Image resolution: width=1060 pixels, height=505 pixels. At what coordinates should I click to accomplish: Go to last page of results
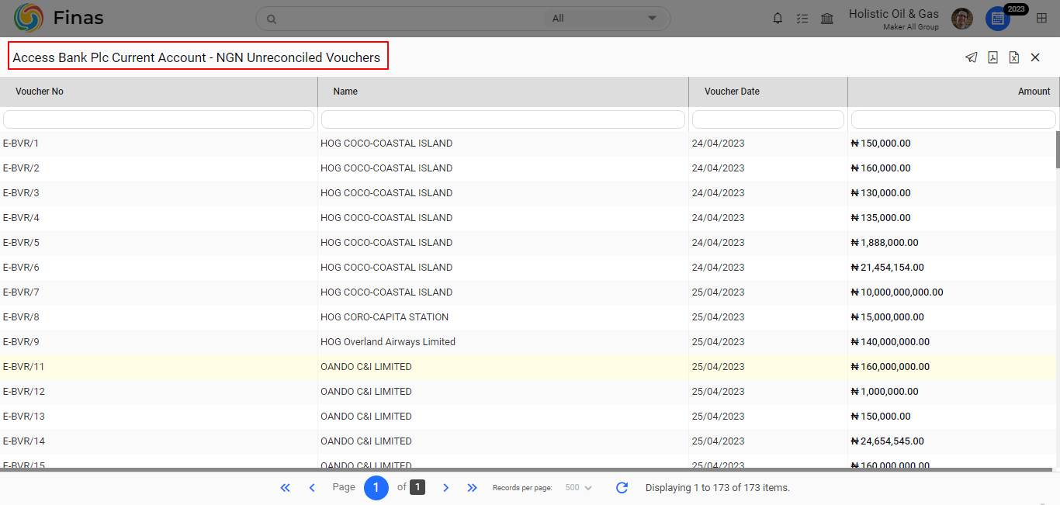tap(472, 488)
